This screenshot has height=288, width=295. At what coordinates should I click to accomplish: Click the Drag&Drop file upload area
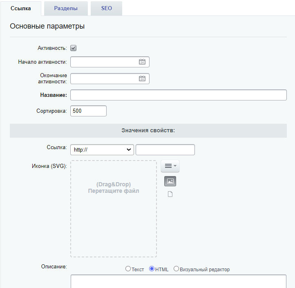(x=114, y=209)
